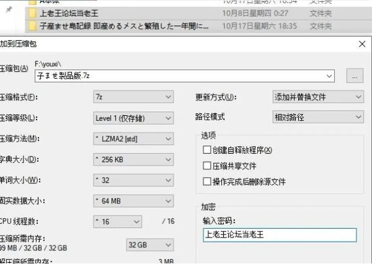The width and height of the screenshot is (372, 264).
Task: Click the 路径模式 label
Action: [210, 117]
